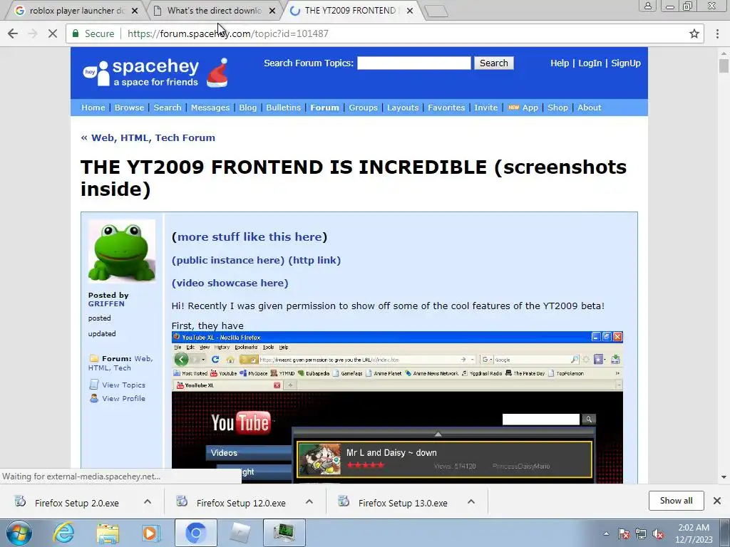This screenshot has width=730, height=547.
Task: Open the 'more stuff like this here' link
Action: pyautogui.click(x=250, y=236)
